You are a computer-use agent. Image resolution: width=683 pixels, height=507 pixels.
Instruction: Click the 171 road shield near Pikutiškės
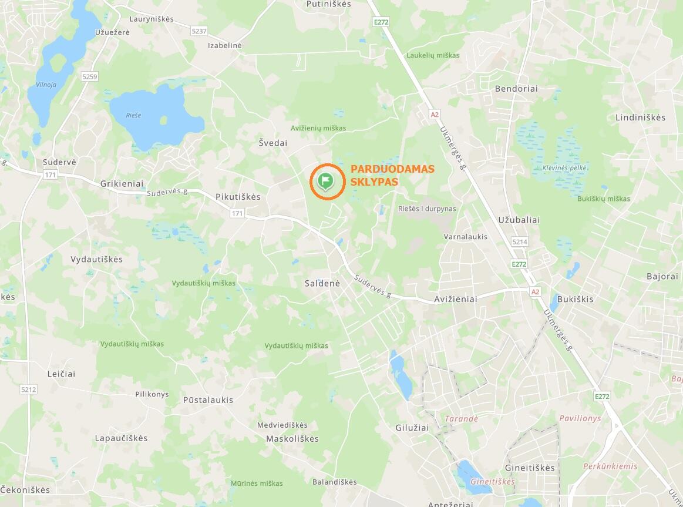click(x=237, y=213)
